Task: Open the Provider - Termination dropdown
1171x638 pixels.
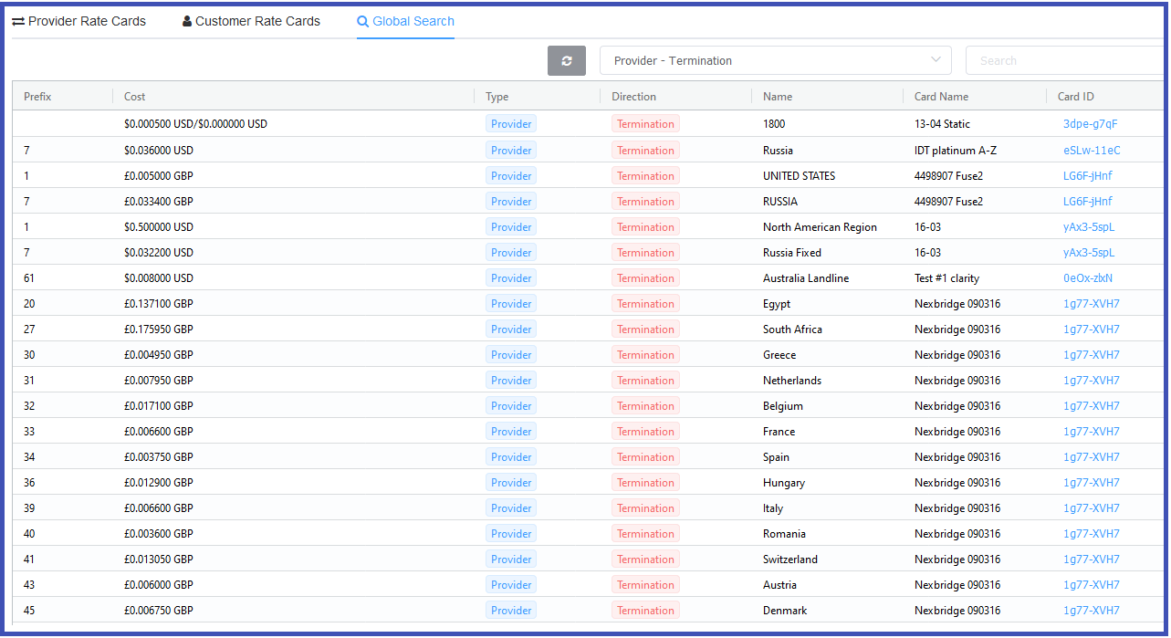Action: click(774, 61)
